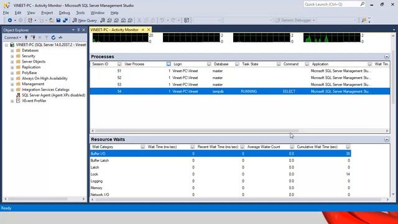Toggle auto-hide pin on Object Explorer panel
Image resolution: width=398 pixels, height=224 pixels.
(x=78, y=30)
